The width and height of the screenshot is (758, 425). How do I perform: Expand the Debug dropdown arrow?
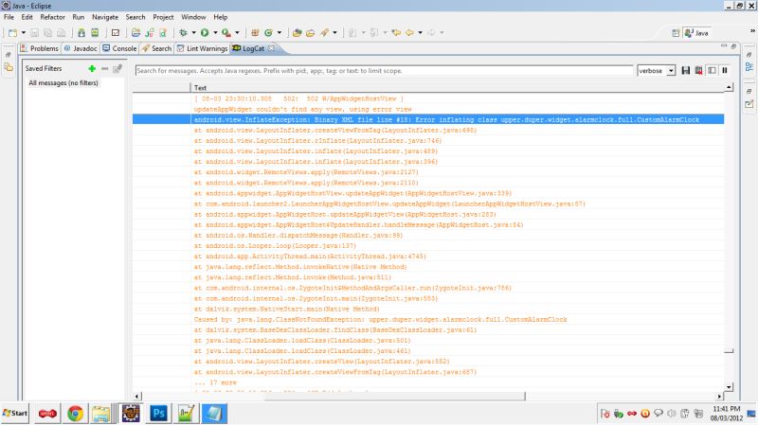193,33
